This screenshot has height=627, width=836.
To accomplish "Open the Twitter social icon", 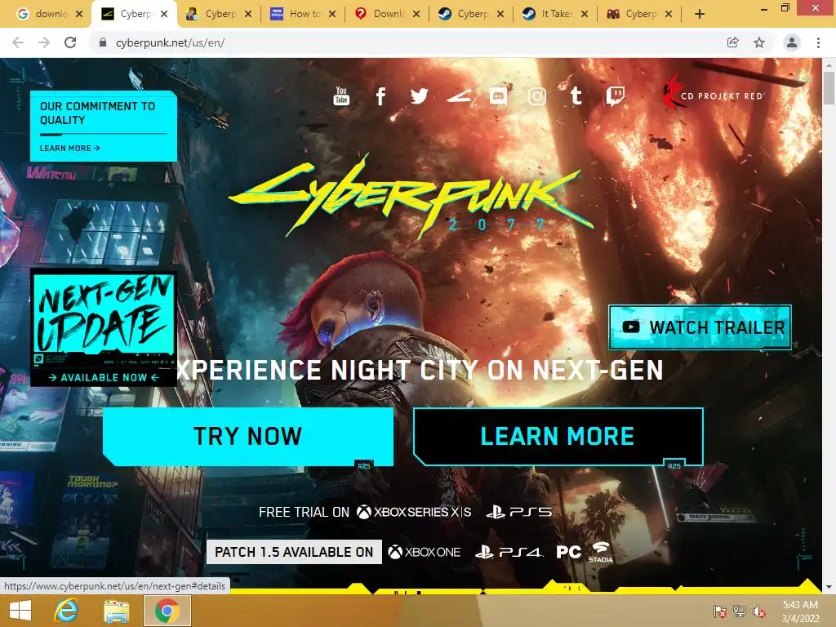I will click(x=420, y=96).
